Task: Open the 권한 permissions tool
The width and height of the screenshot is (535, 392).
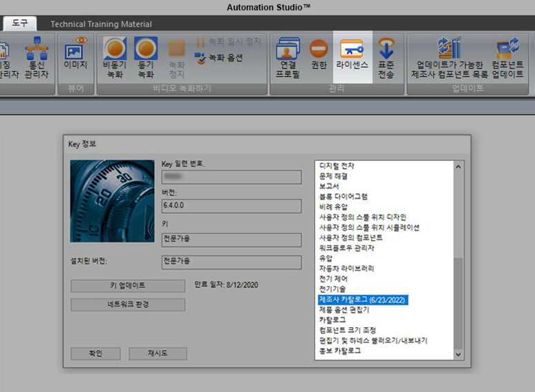Action: click(319, 55)
